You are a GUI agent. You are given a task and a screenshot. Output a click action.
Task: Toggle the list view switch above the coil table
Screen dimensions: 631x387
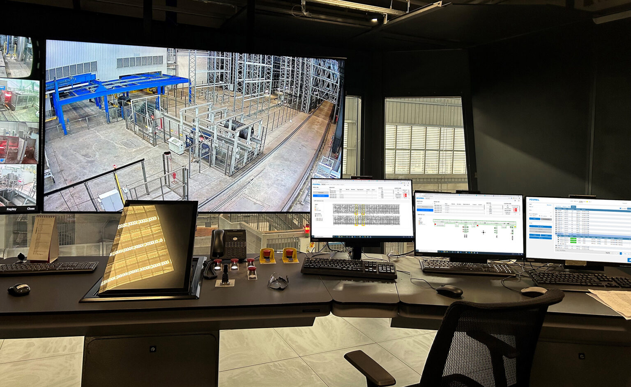[620, 208]
